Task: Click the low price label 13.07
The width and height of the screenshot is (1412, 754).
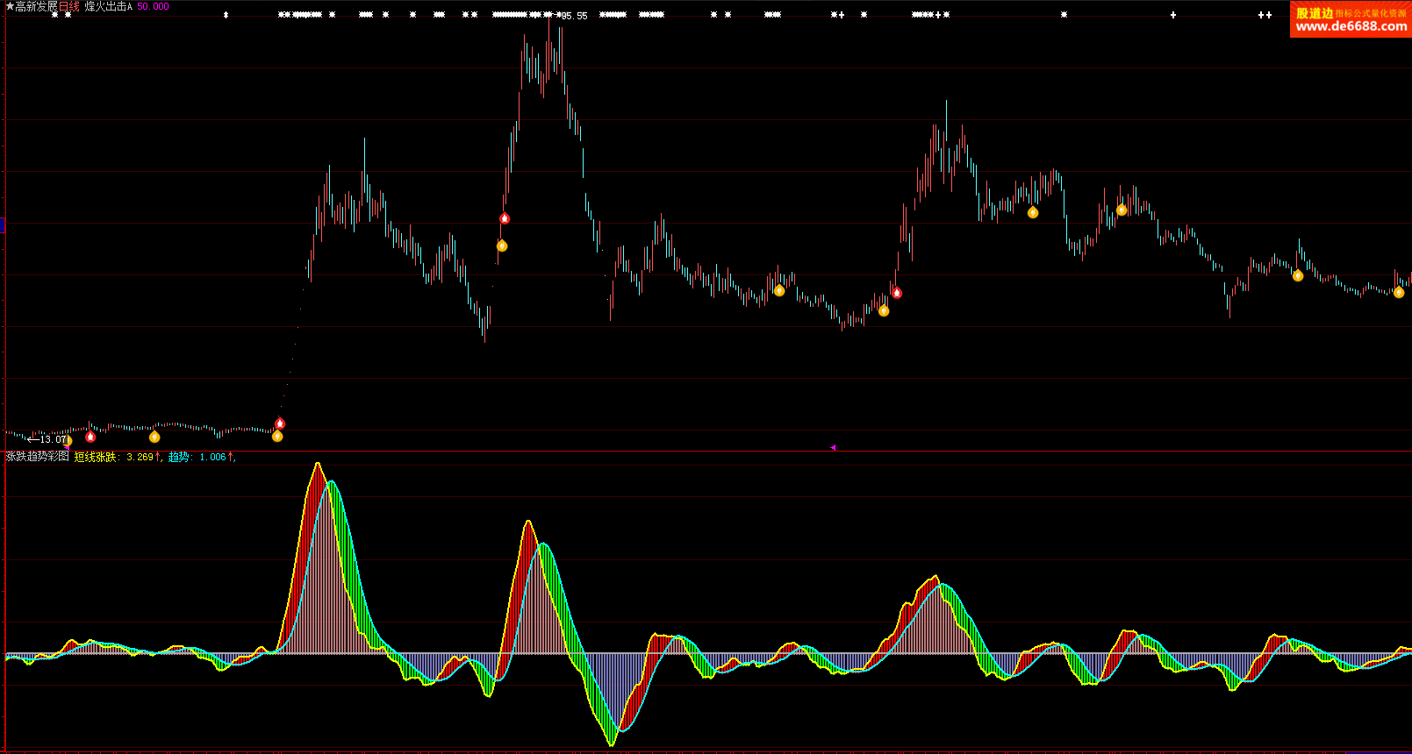Action: pos(53,439)
